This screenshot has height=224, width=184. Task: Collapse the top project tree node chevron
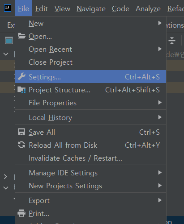[x=6, y=54]
